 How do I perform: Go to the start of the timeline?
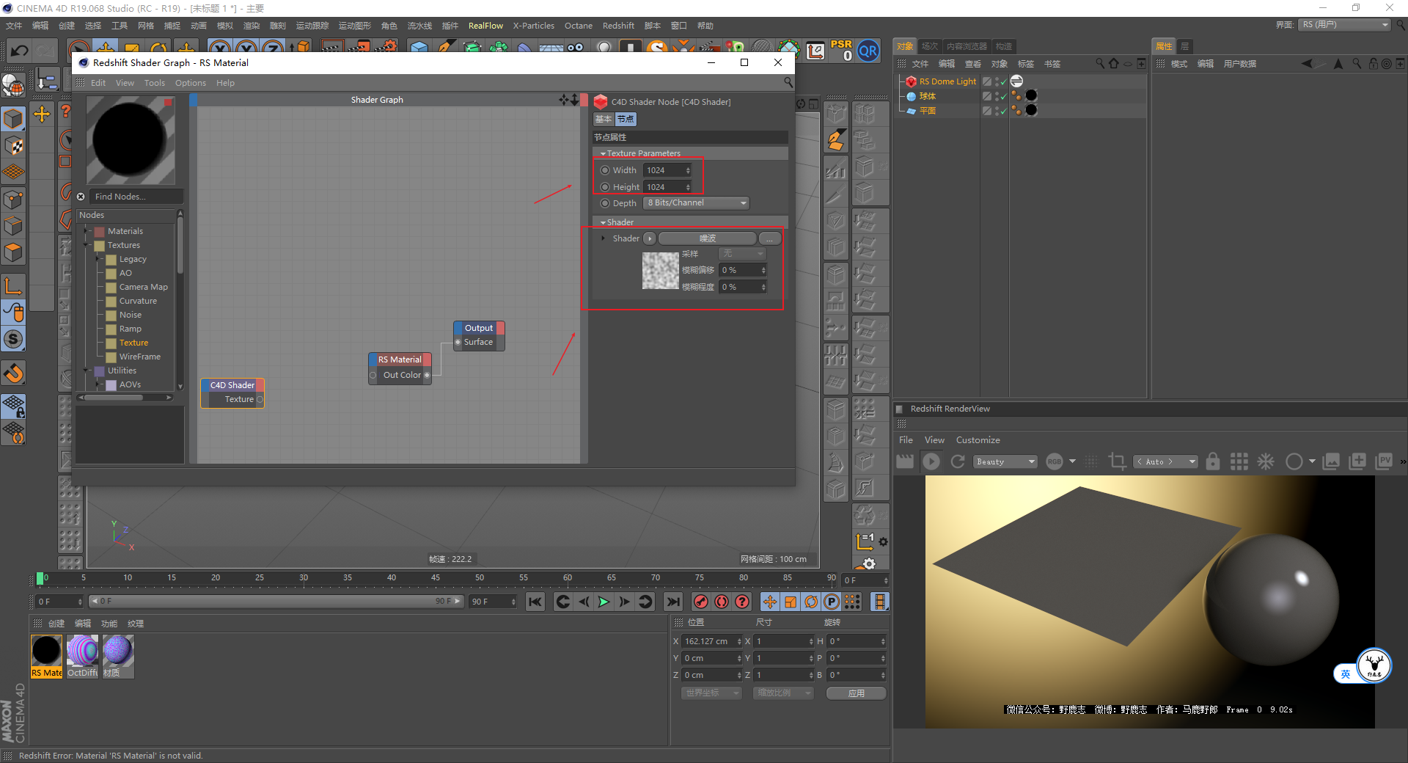coord(535,602)
